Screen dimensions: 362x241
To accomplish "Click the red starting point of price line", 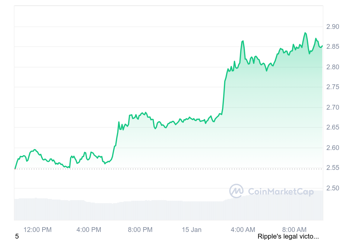I will (x=15, y=169).
